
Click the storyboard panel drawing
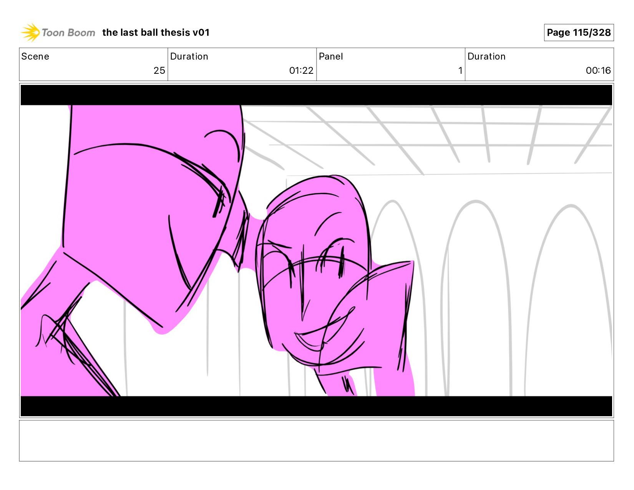click(x=316, y=251)
